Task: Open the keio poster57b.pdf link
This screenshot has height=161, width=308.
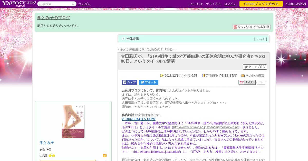Action: point(207,127)
